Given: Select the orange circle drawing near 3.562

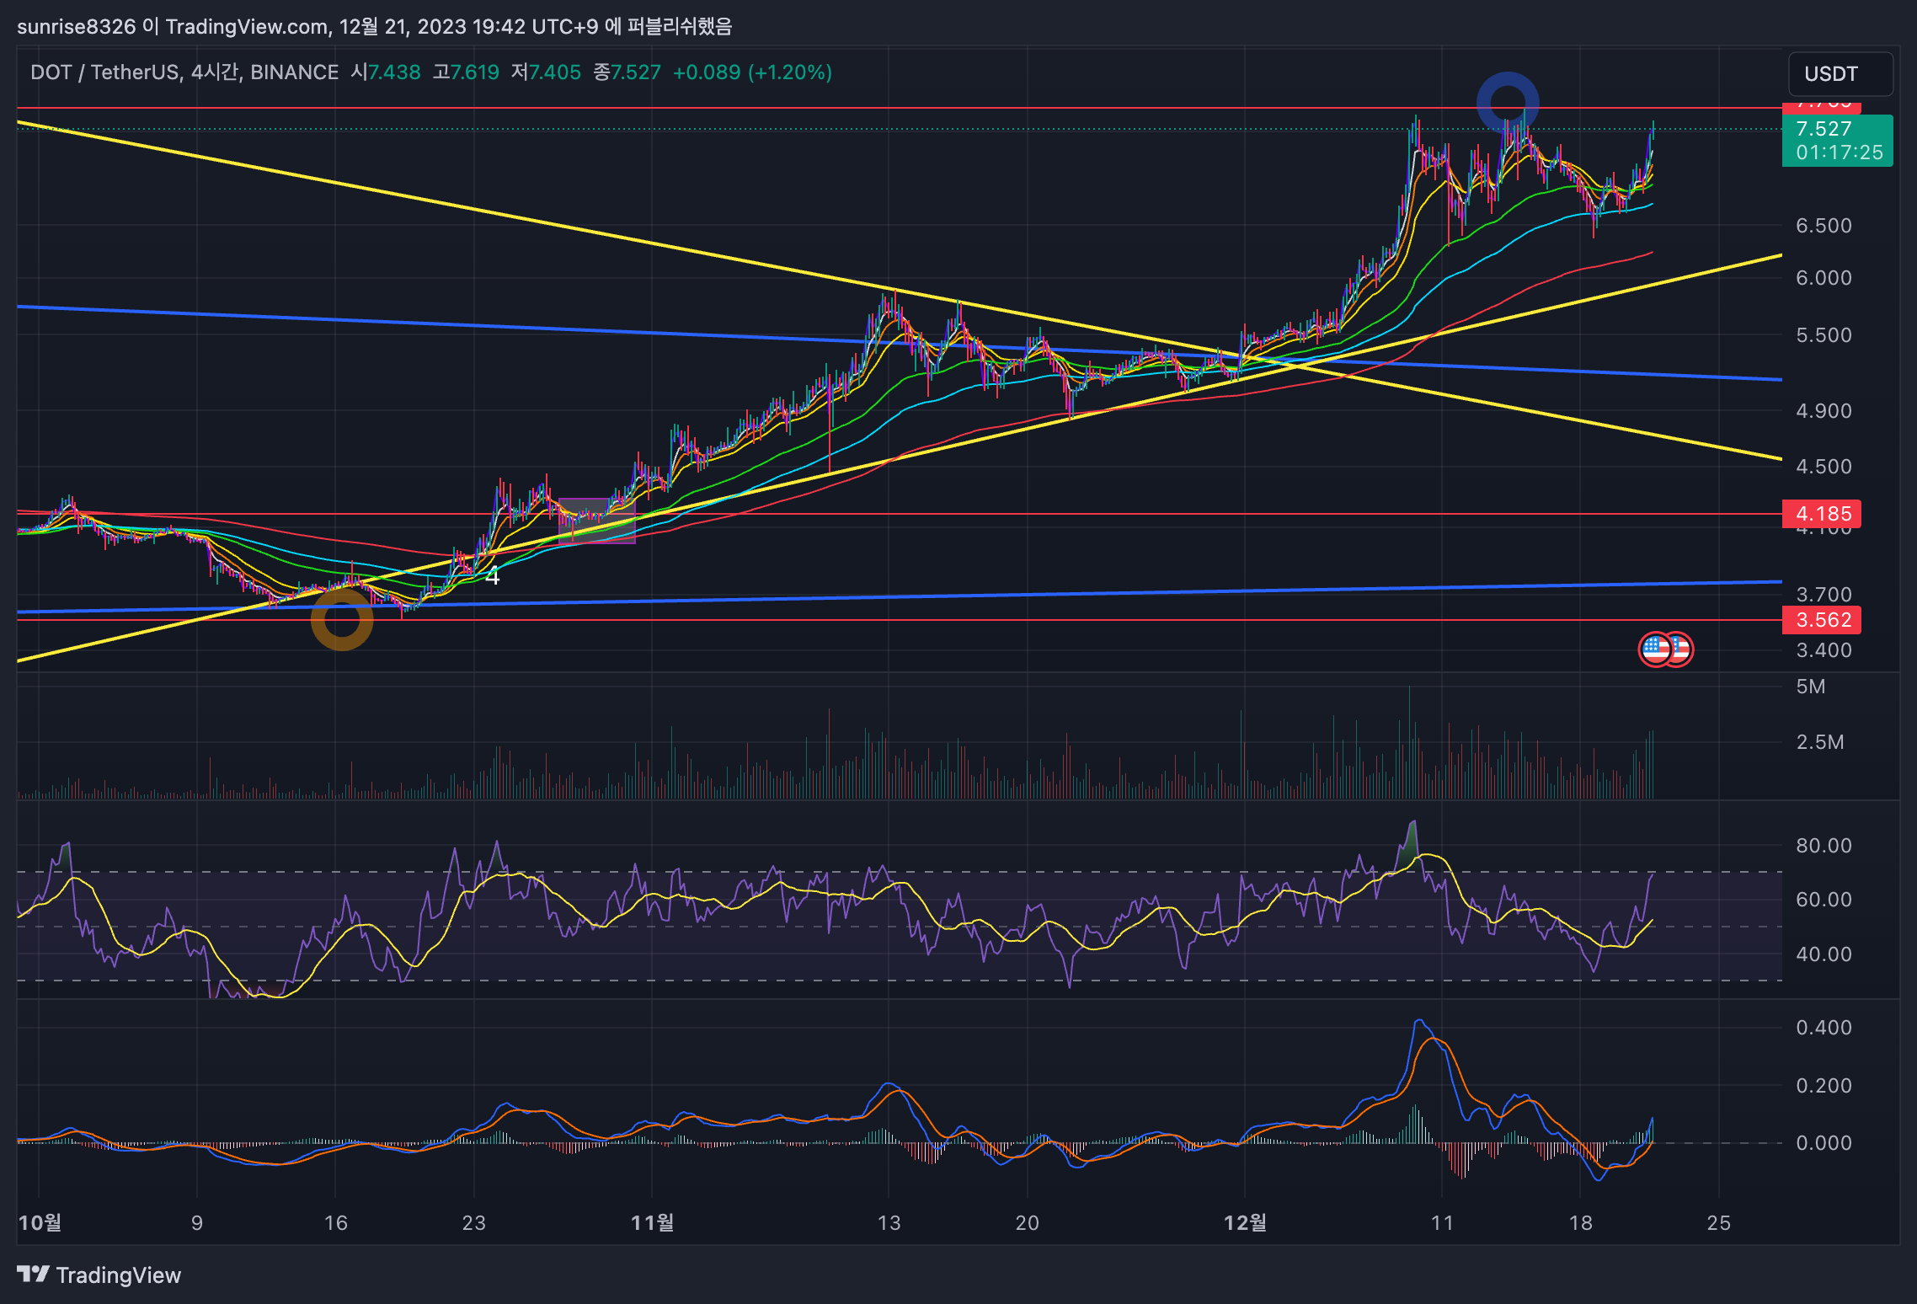Looking at the screenshot, I should 342,619.
